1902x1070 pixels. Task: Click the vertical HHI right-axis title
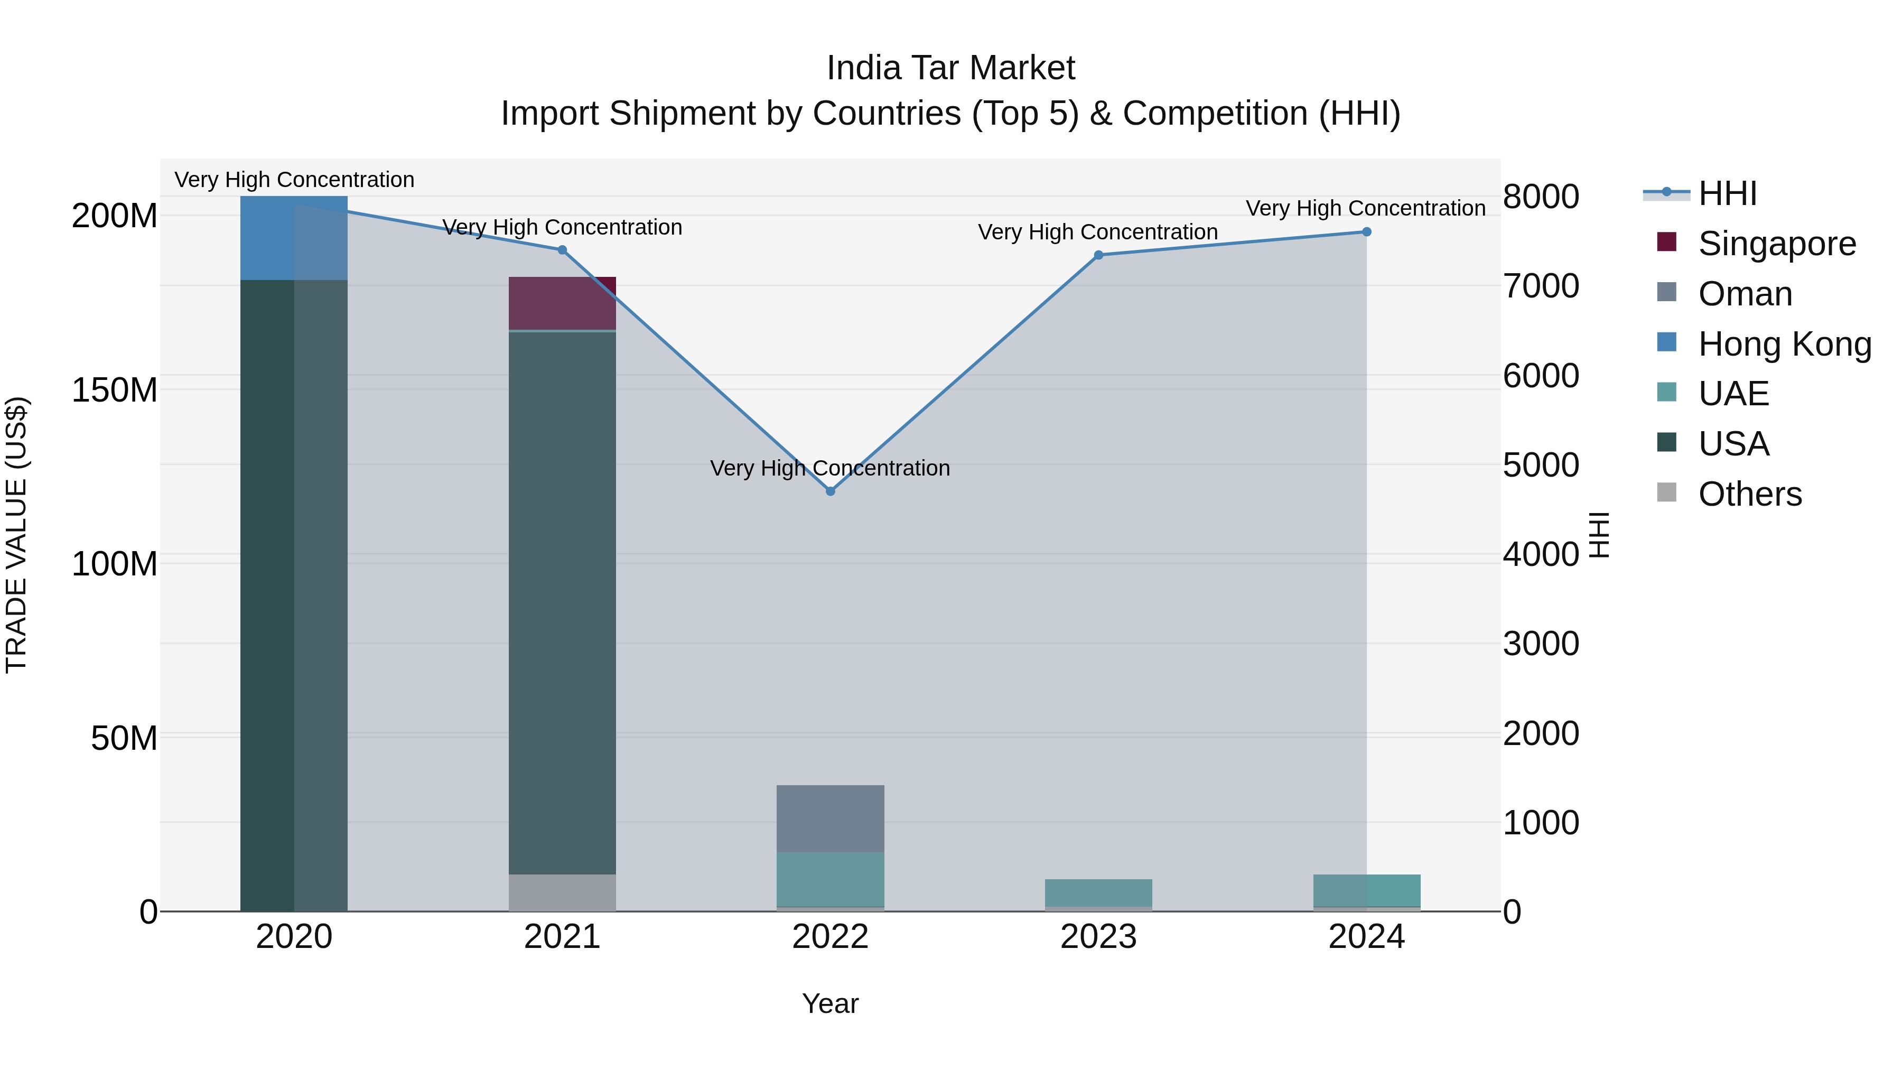[1599, 535]
